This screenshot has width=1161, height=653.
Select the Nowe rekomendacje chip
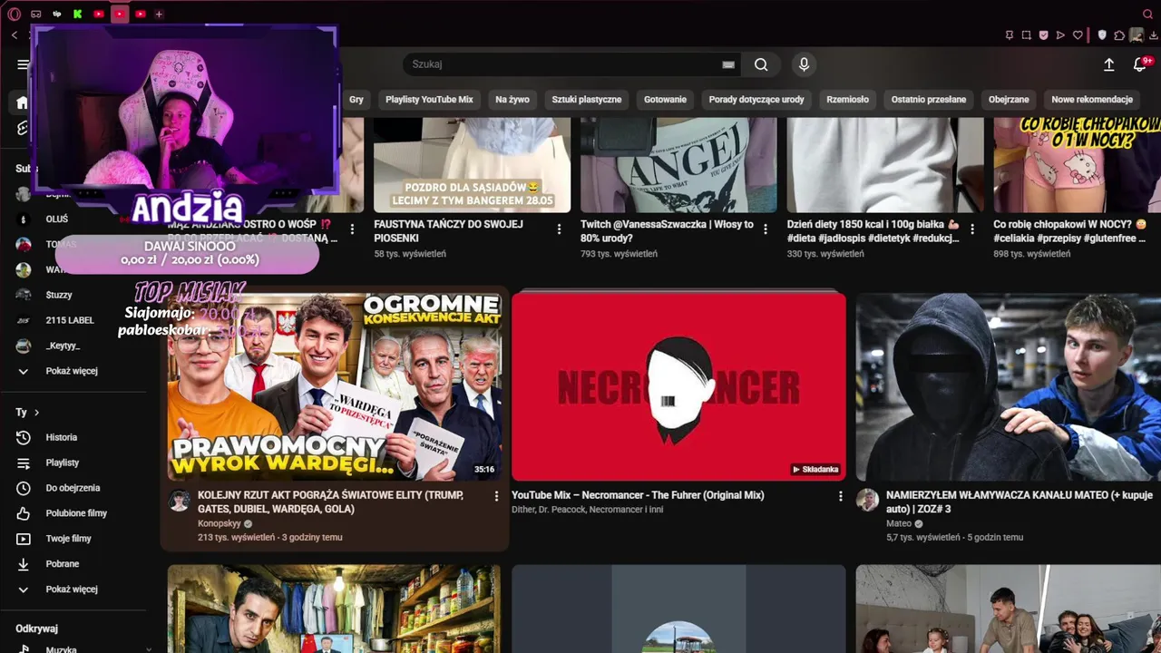(1092, 100)
